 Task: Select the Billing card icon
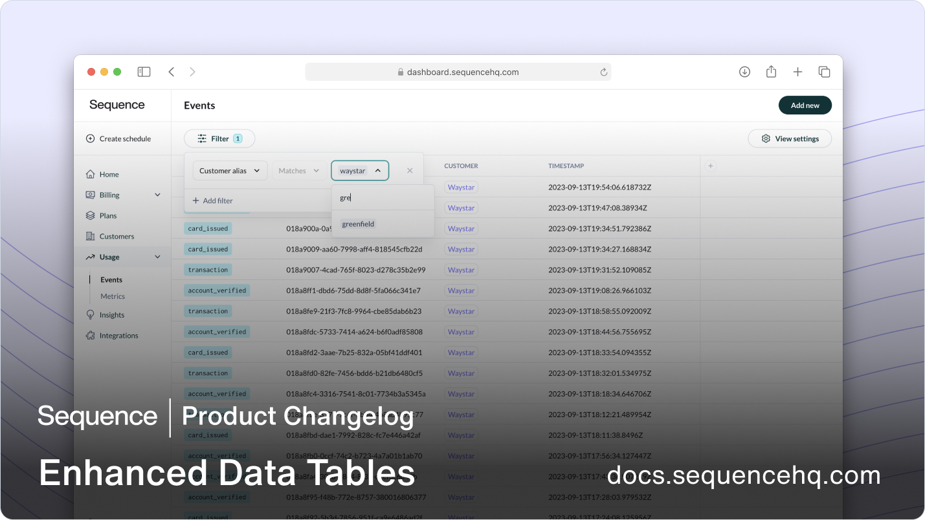tap(91, 195)
